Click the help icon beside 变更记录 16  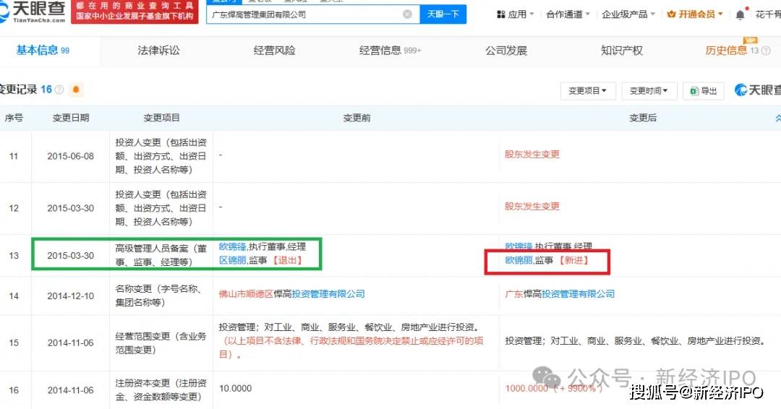click(59, 90)
